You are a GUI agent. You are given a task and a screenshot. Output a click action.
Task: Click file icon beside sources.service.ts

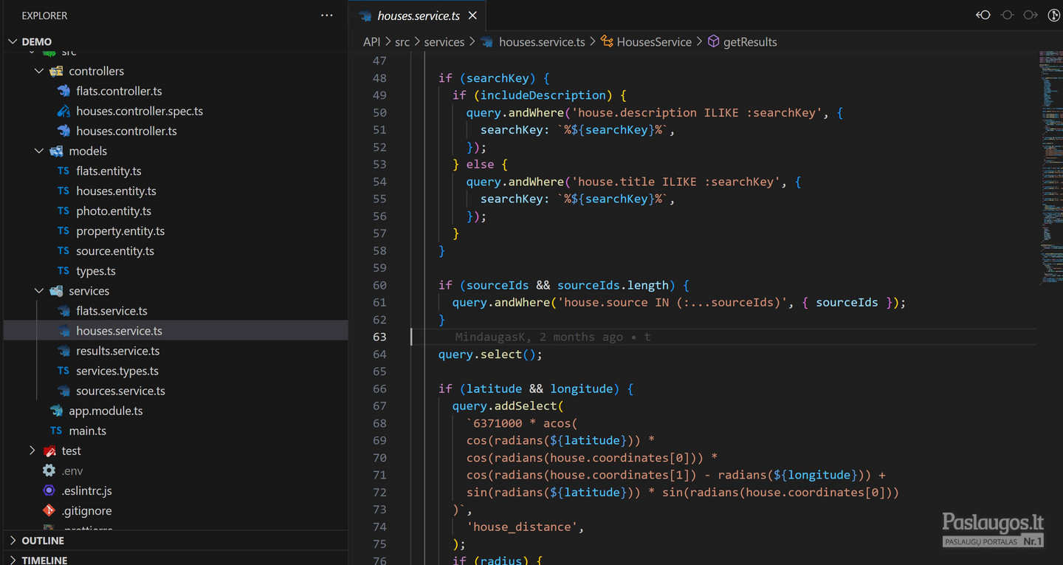63,391
